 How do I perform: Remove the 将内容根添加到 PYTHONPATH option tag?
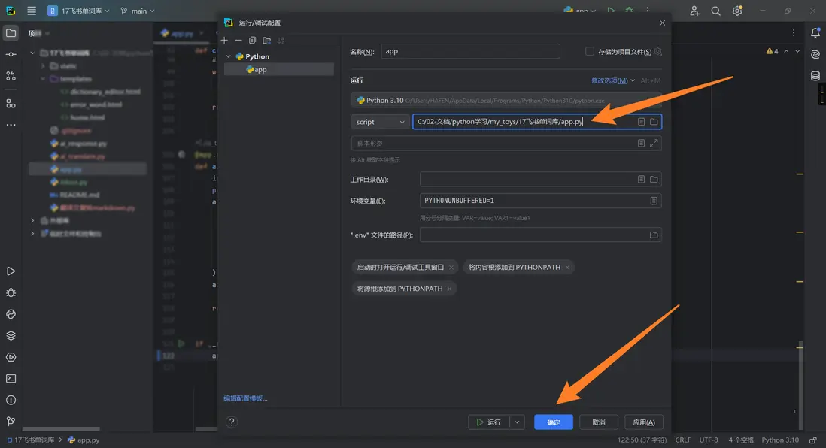pos(567,267)
